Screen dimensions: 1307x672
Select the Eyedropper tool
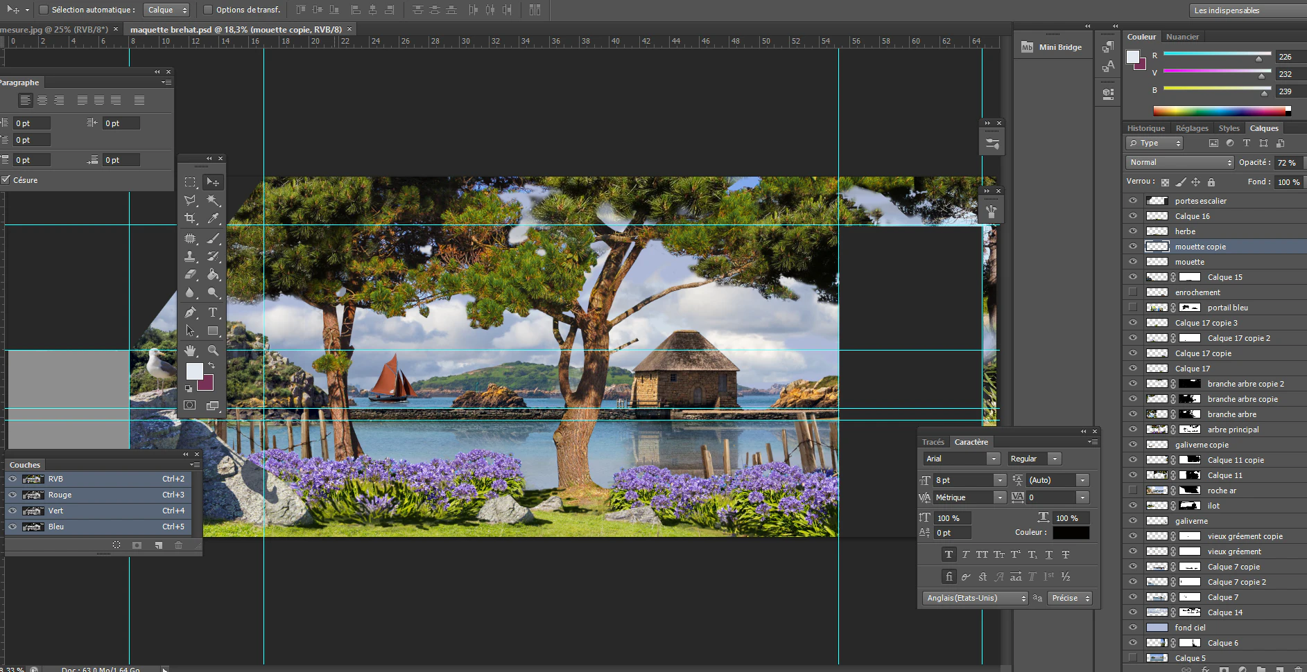coord(213,218)
